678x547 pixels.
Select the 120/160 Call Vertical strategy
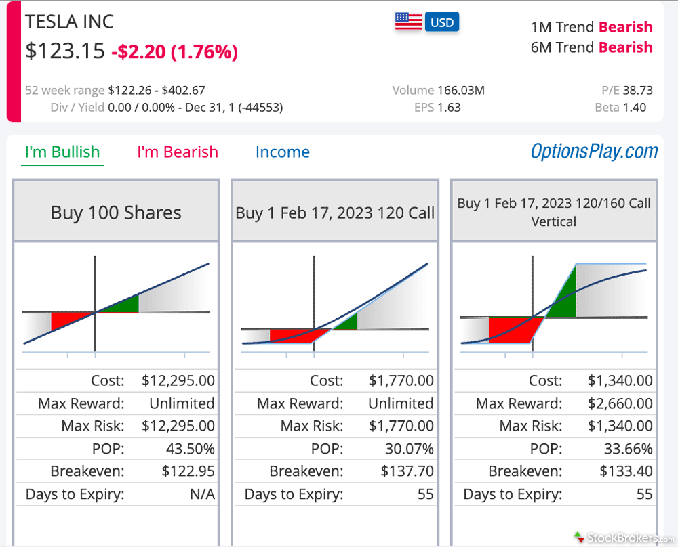tap(553, 210)
